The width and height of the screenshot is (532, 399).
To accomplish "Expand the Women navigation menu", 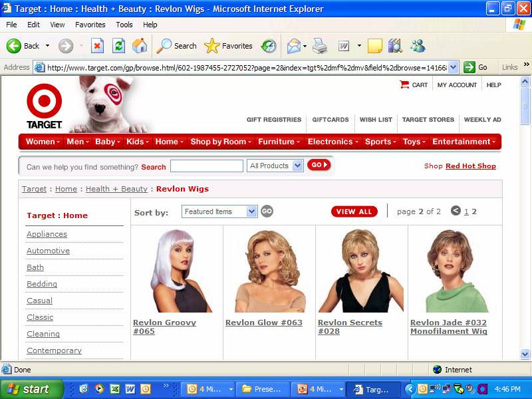I will pyautogui.click(x=43, y=142).
